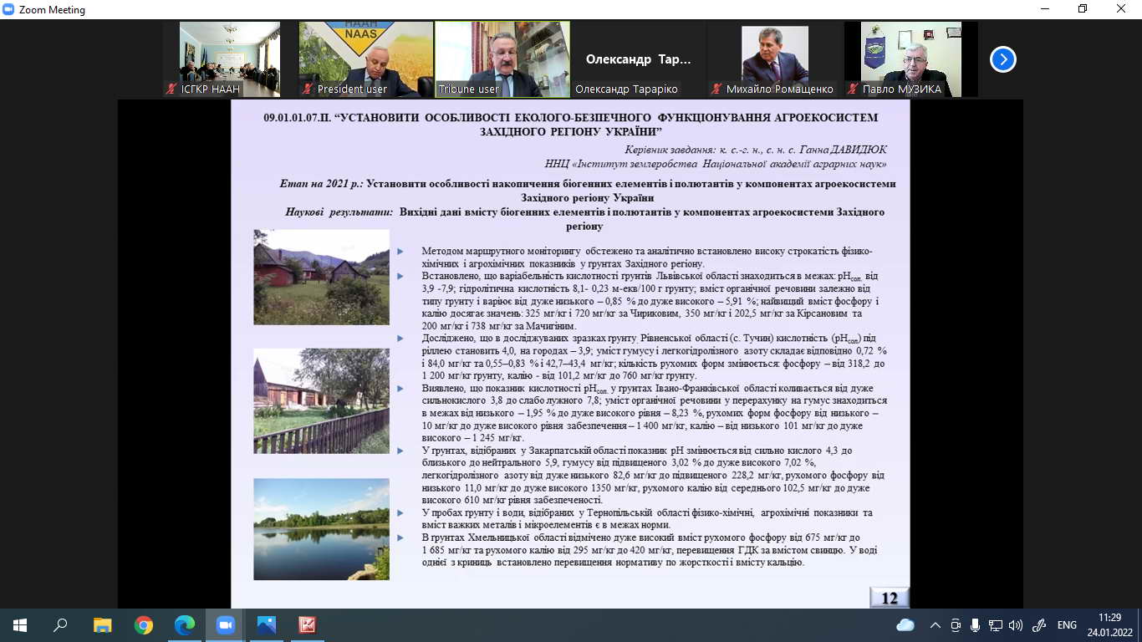This screenshot has width=1142, height=642.
Task: Click the Павло МУЗИКА participant video
Action: click(x=910, y=59)
